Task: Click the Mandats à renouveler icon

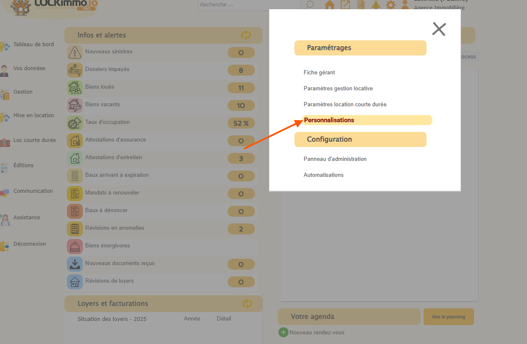Action: pos(75,194)
